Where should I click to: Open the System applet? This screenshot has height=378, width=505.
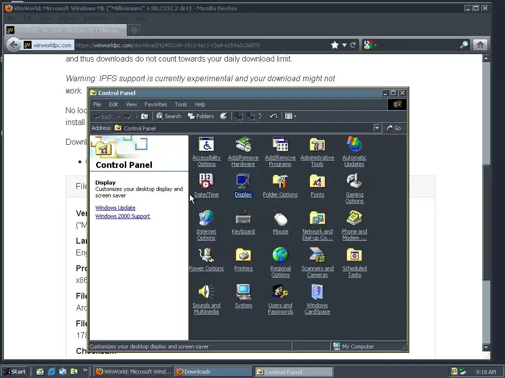[243, 296]
